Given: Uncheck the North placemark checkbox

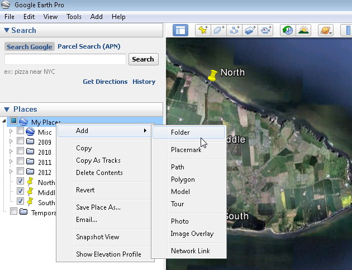Looking at the screenshot, I should pyautogui.click(x=20, y=181).
